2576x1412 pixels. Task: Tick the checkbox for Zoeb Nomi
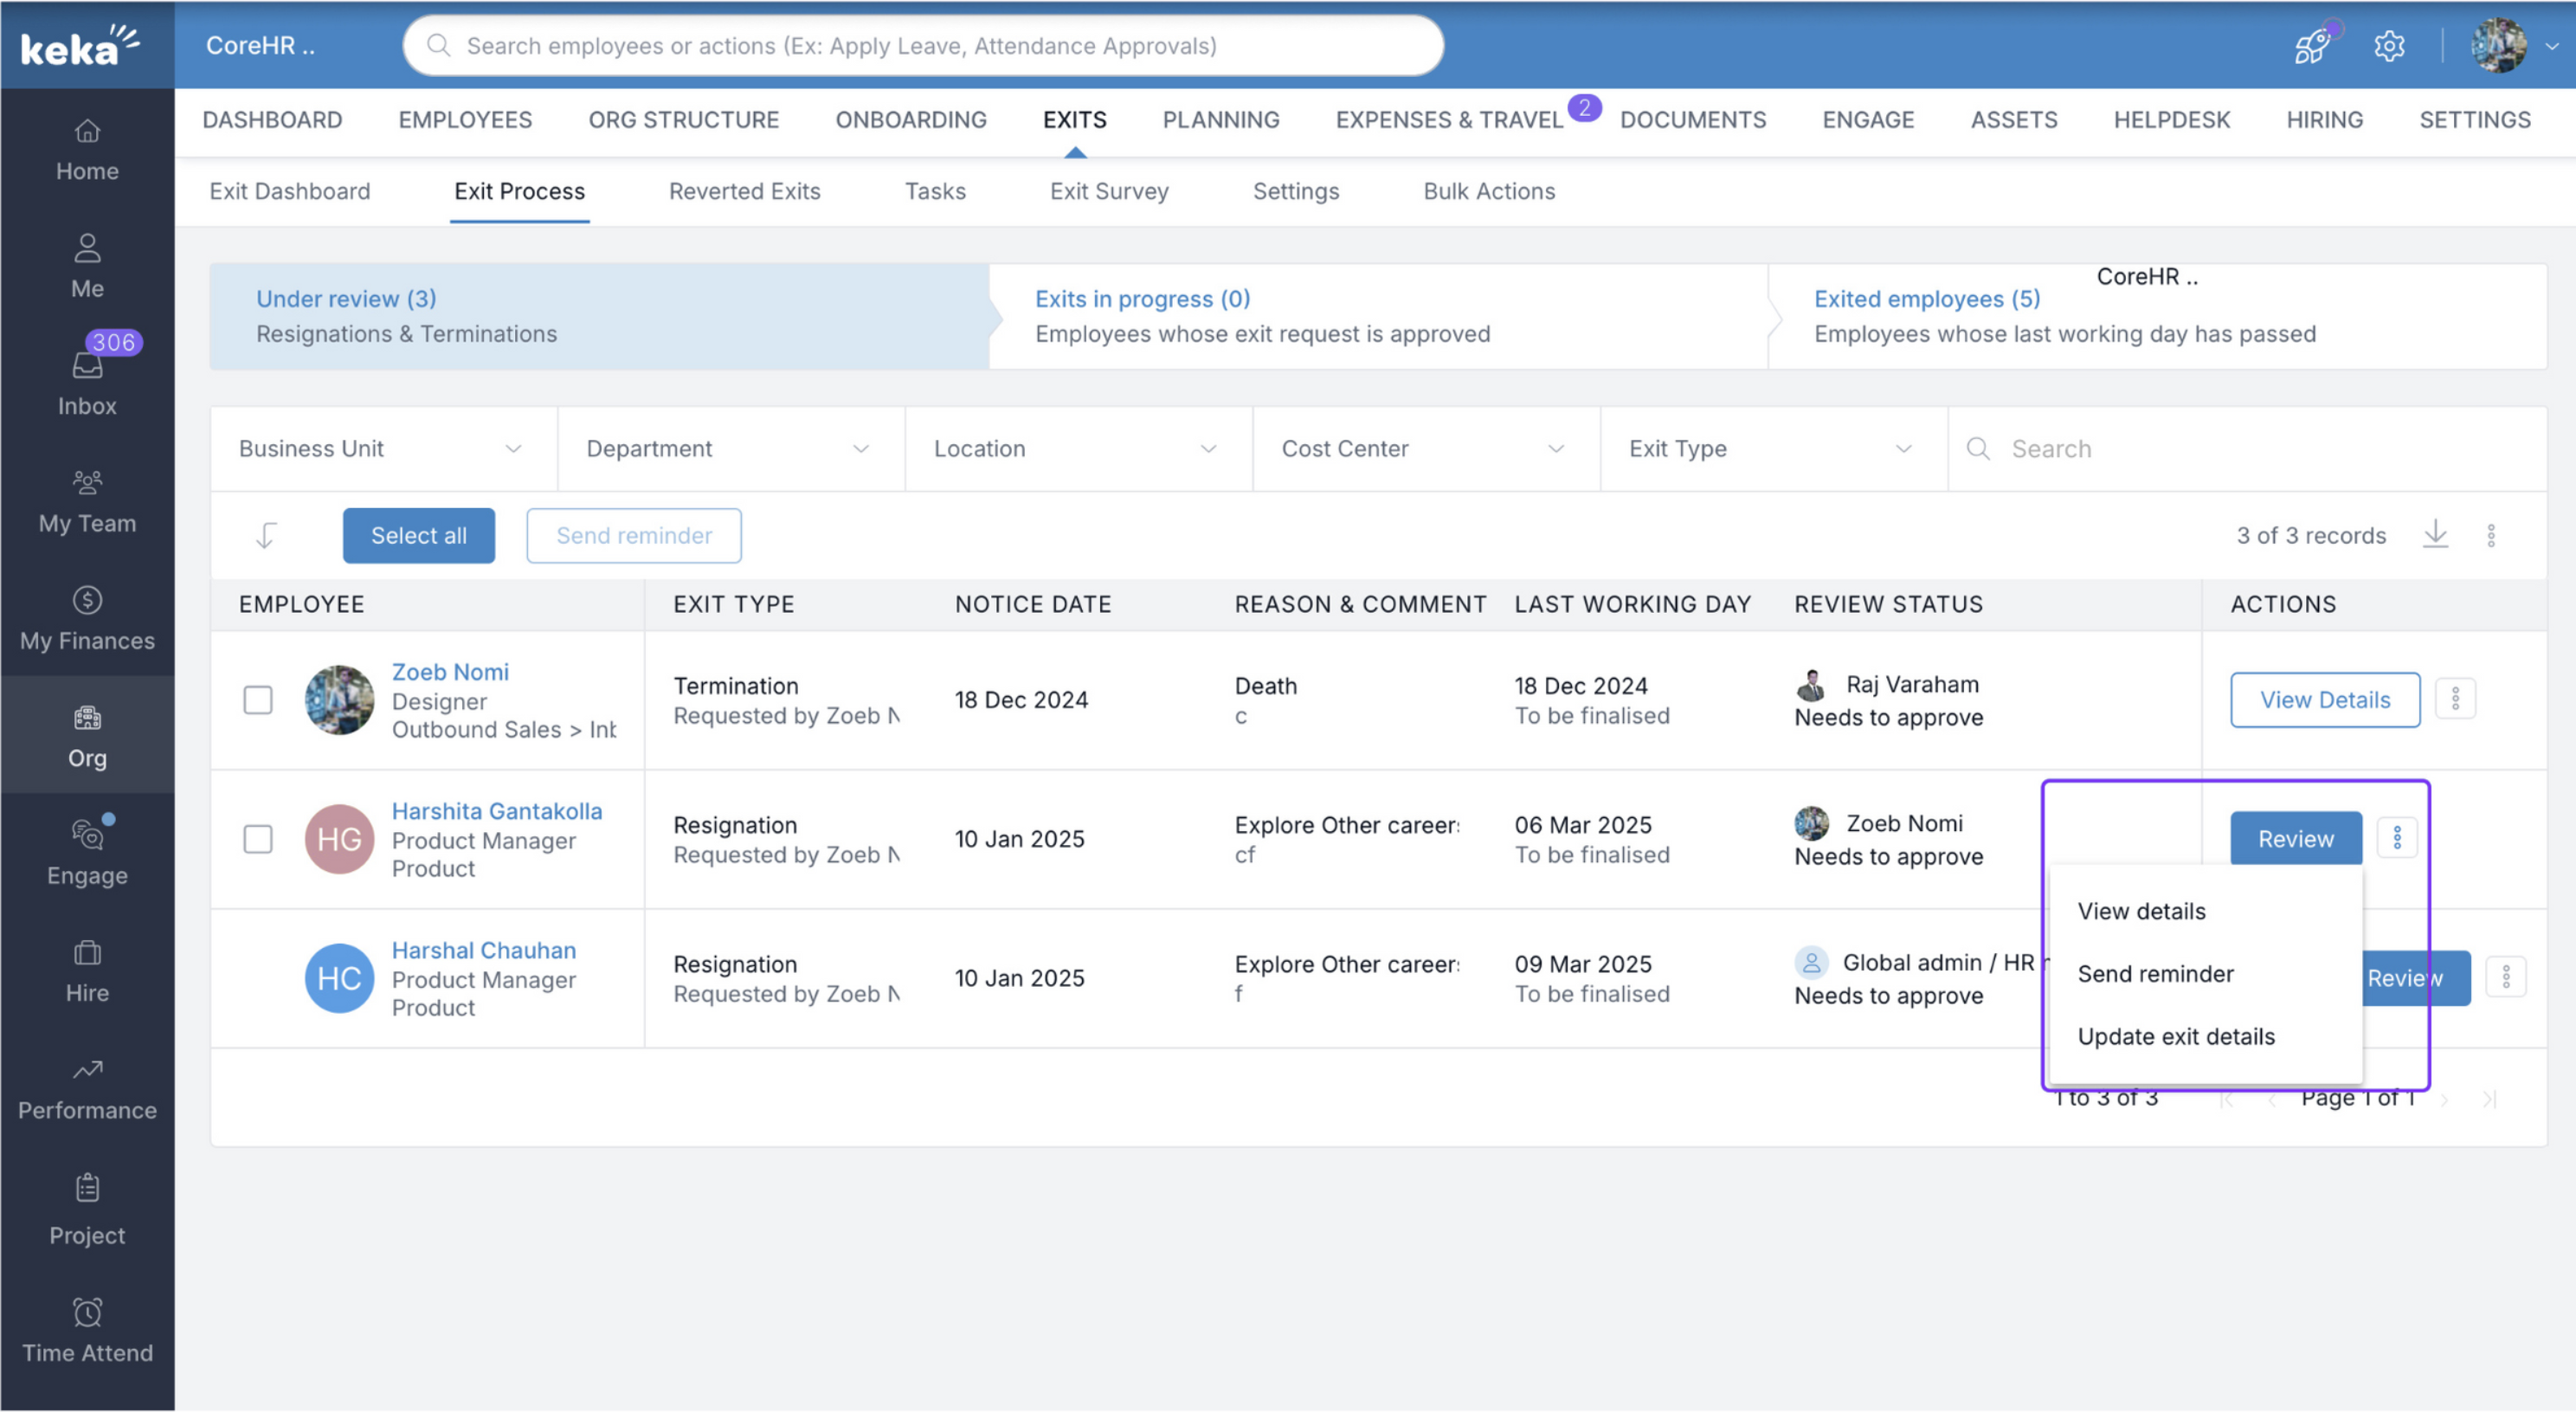pyautogui.click(x=258, y=700)
